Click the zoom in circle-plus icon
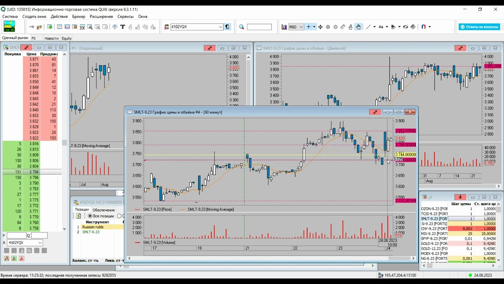 [x=328, y=27]
